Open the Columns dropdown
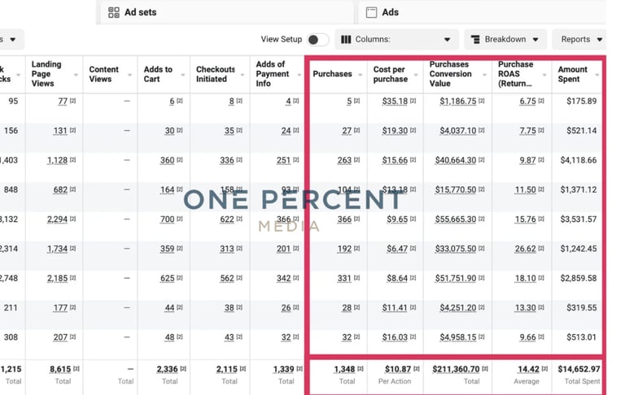This screenshot has height=395, width=625. pyautogui.click(x=396, y=39)
